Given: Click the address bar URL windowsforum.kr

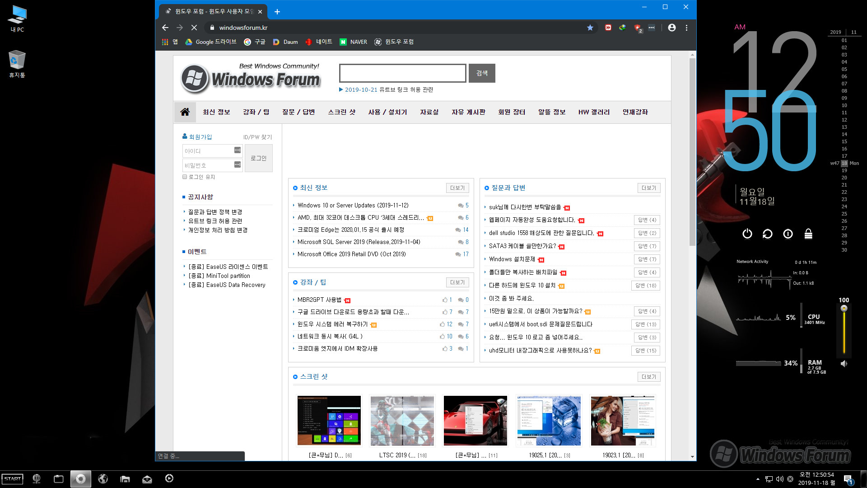Looking at the screenshot, I should pos(243,28).
